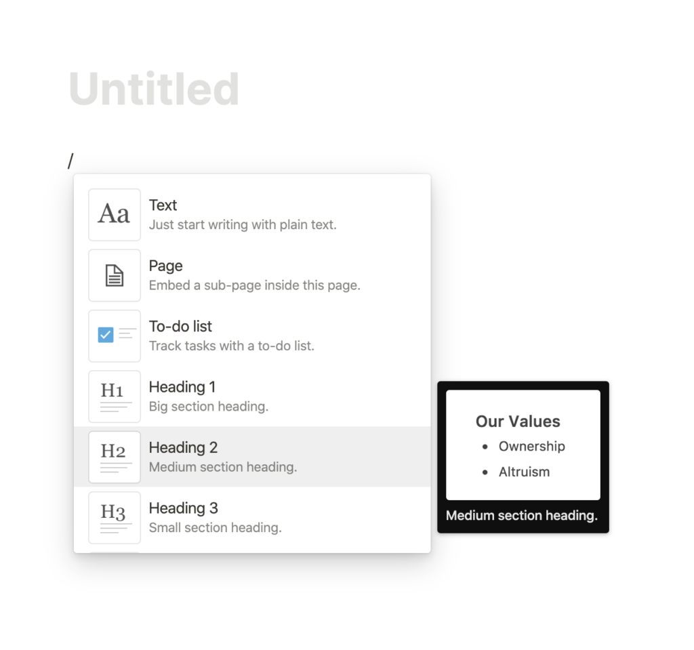Click the Page document icon
This screenshot has height=650, width=694.
pyautogui.click(x=115, y=275)
